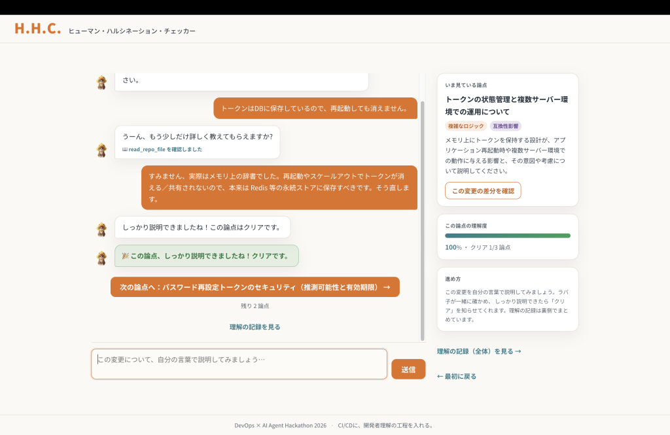Click avatar beside the green cleared message

(101, 258)
